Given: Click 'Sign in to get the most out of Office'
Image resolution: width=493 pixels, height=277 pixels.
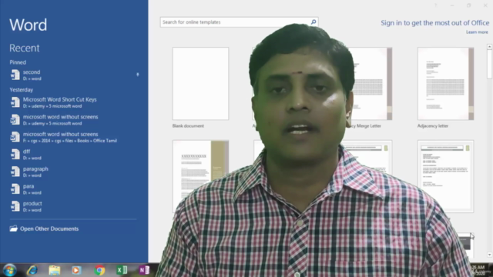Looking at the screenshot, I should pyautogui.click(x=434, y=23).
